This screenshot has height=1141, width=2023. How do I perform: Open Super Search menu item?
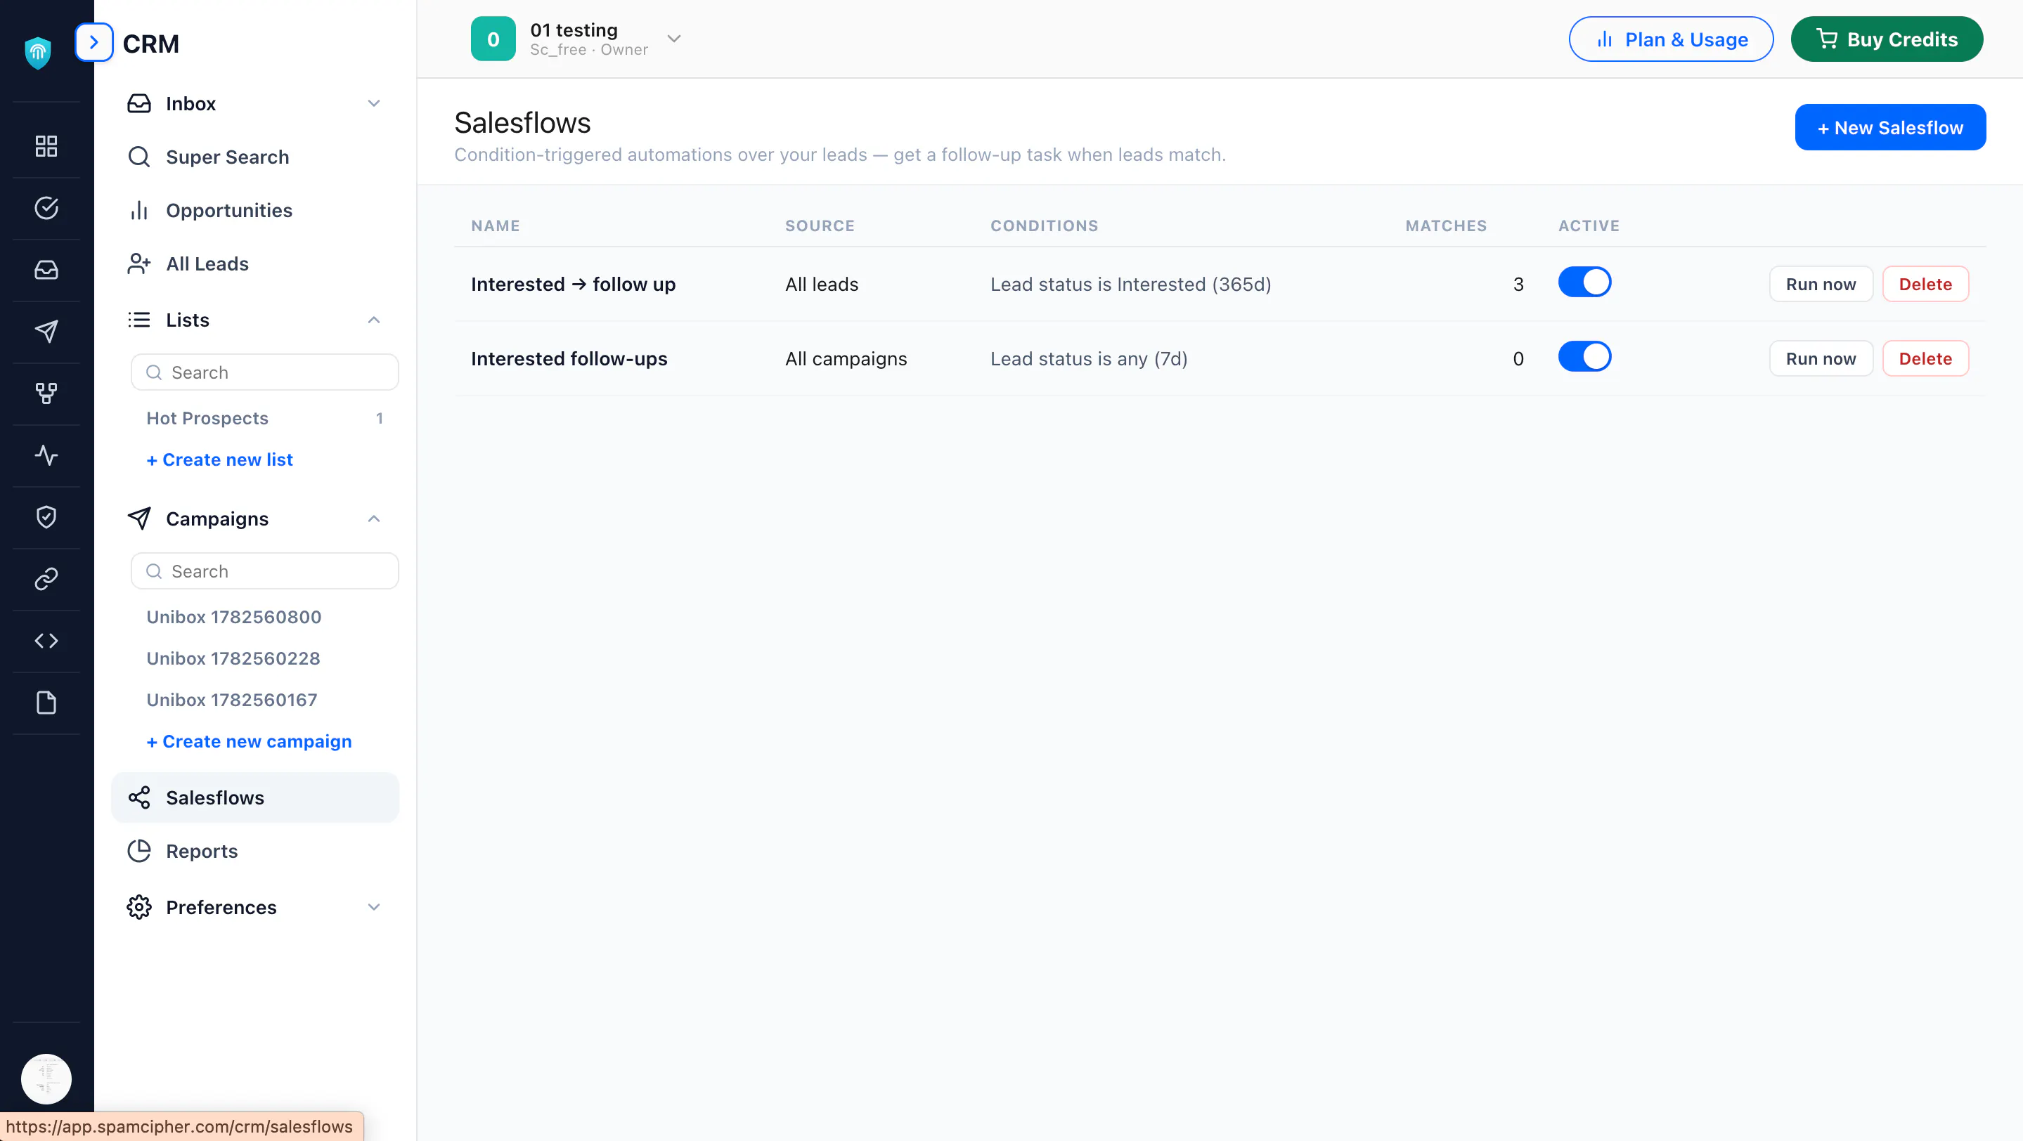[255, 157]
